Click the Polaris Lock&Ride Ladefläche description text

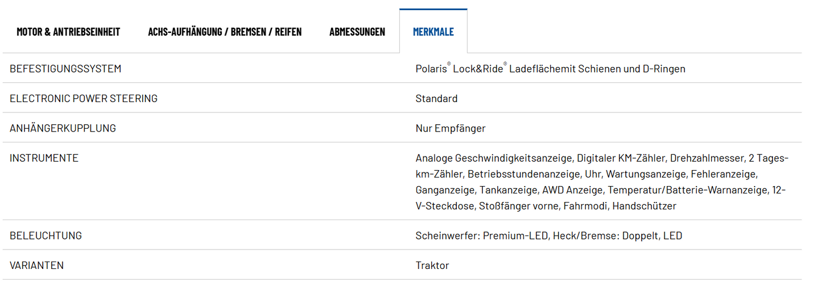tap(550, 69)
